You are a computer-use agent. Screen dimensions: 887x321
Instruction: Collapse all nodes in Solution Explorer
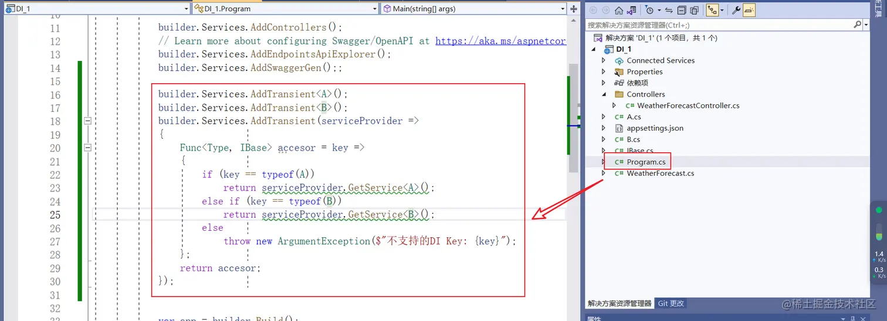pyautogui.click(x=682, y=10)
